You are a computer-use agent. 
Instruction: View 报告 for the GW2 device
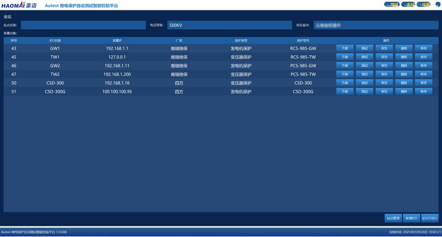384,66
